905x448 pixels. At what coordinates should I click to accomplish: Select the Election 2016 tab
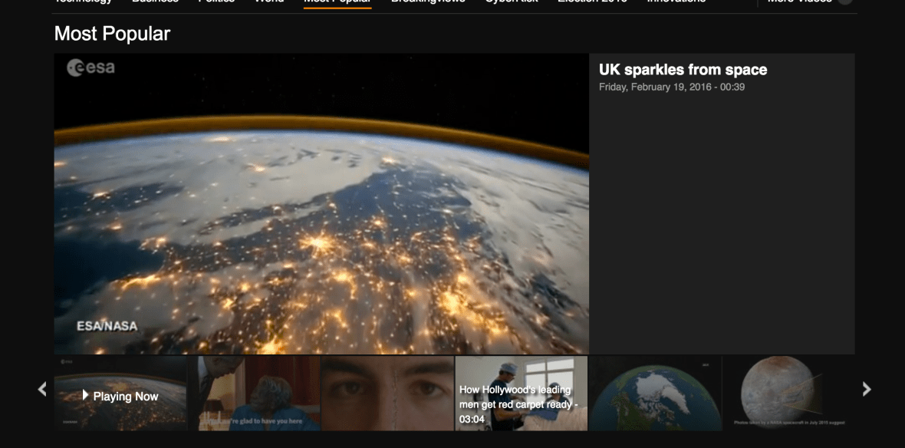pos(592,2)
